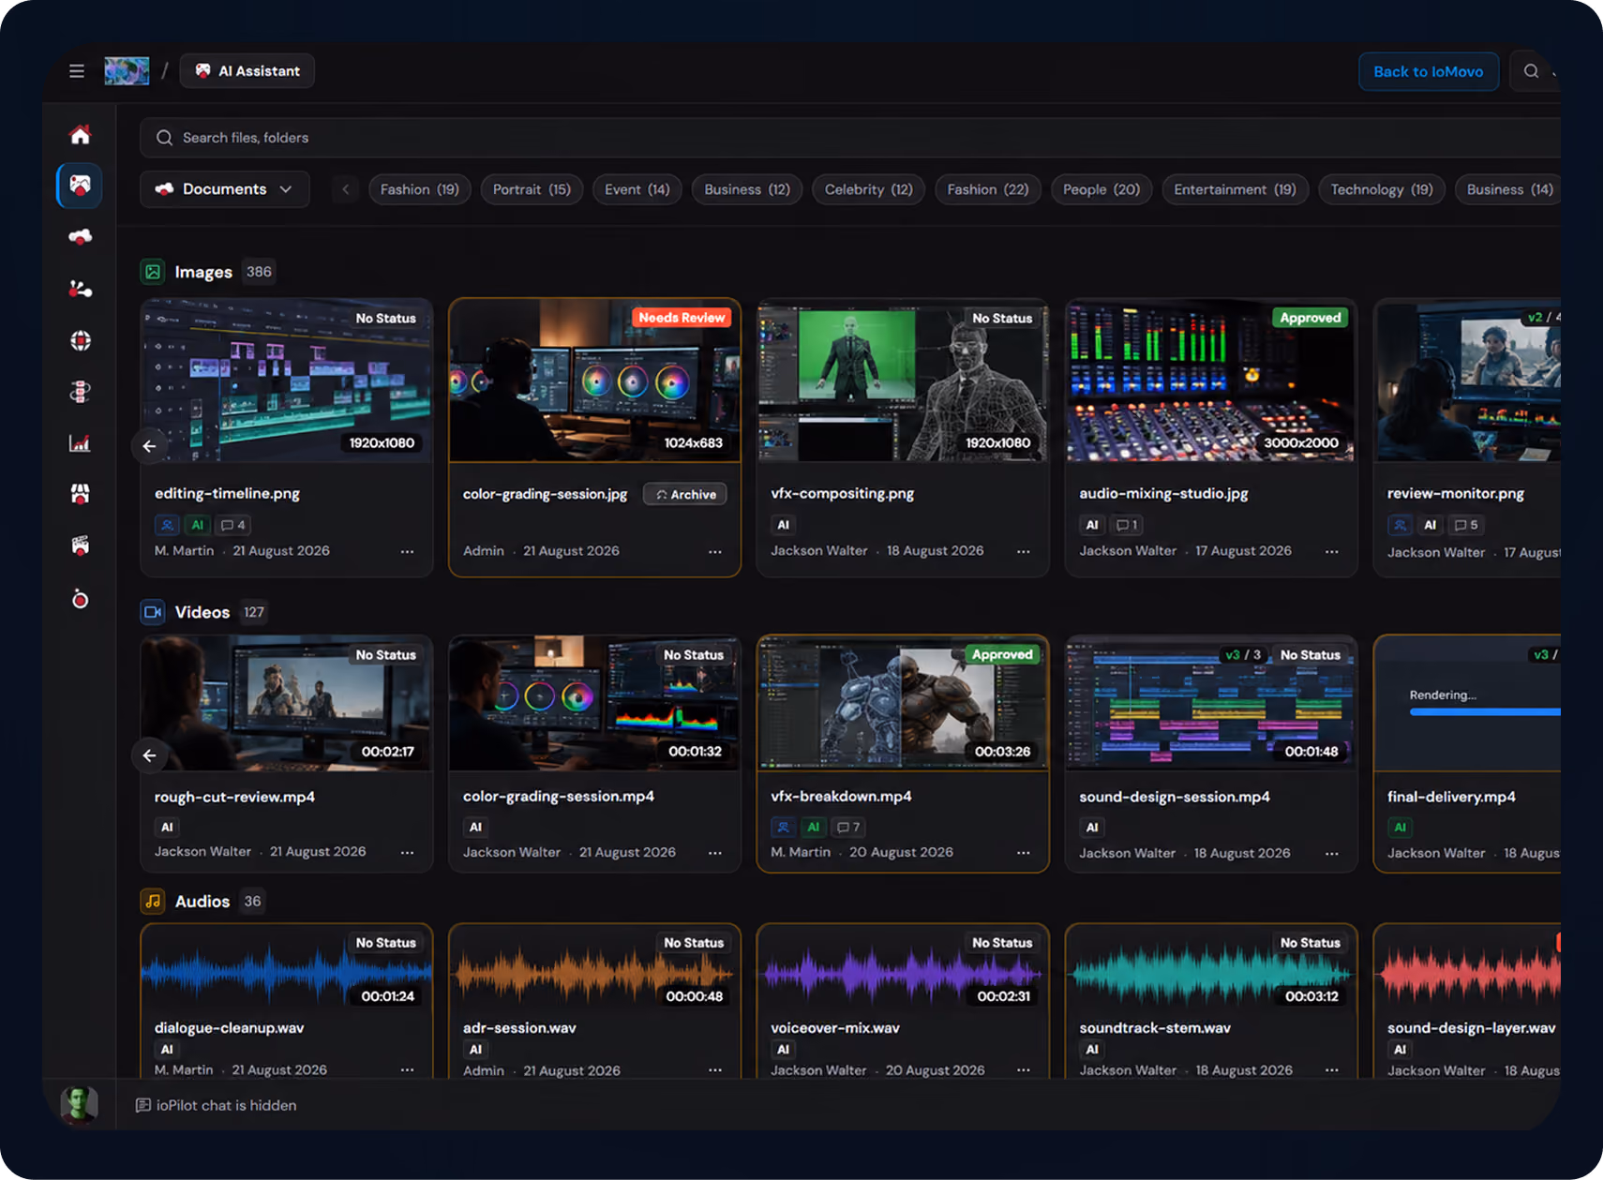Click the workspace logo thumbnail in header

coord(127,71)
